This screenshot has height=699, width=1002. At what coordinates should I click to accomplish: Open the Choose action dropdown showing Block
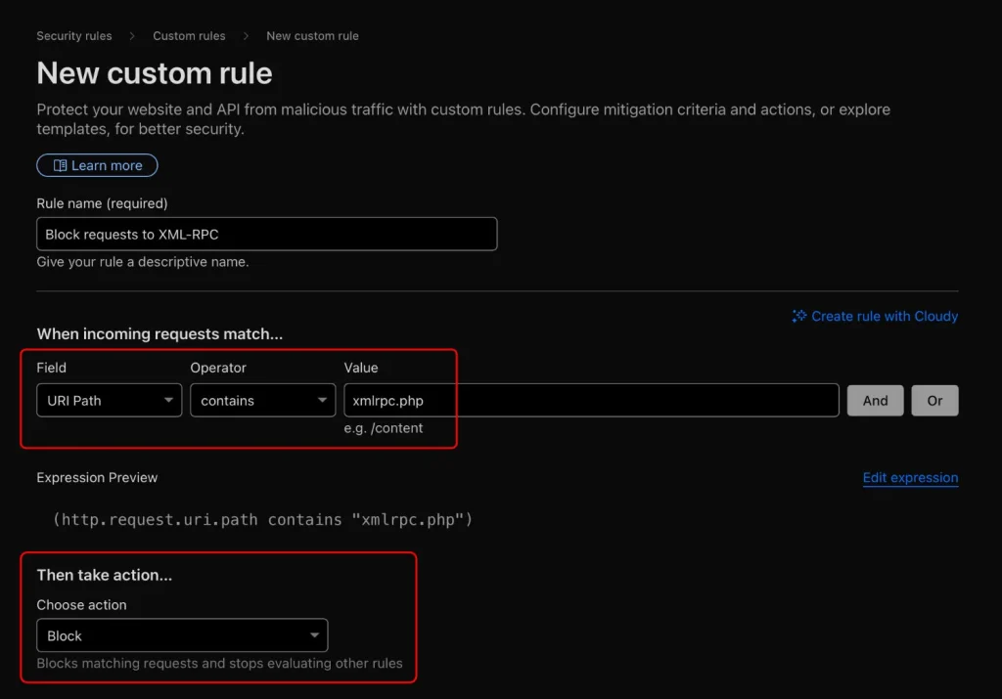(x=182, y=635)
